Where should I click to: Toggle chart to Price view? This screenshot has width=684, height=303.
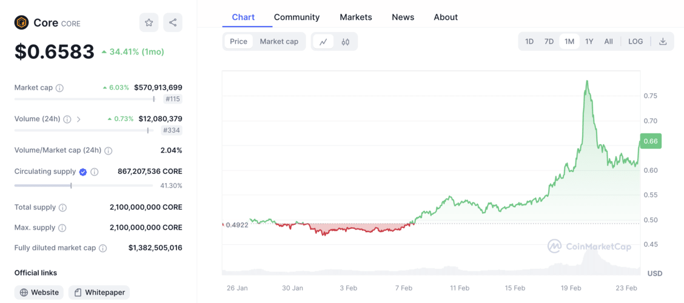pyautogui.click(x=238, y=42)
